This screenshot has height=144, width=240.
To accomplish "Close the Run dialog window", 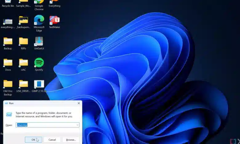I will 79,103.
